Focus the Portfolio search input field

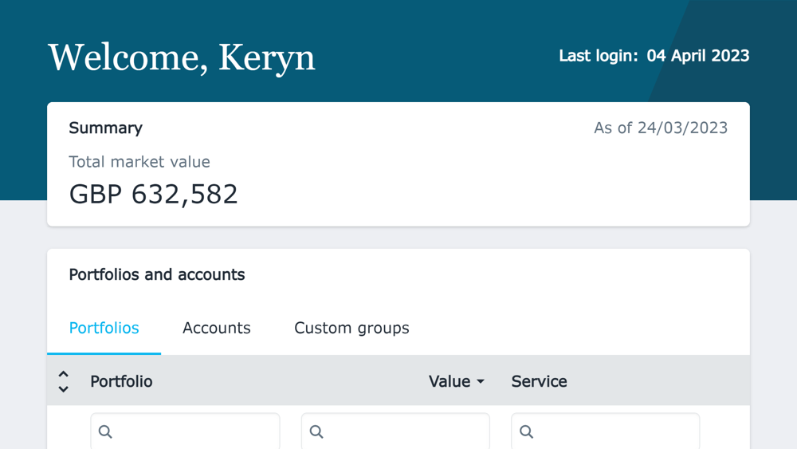(195, 431)
